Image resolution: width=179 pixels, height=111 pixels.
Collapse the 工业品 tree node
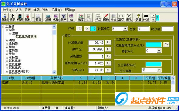point(3,27)
